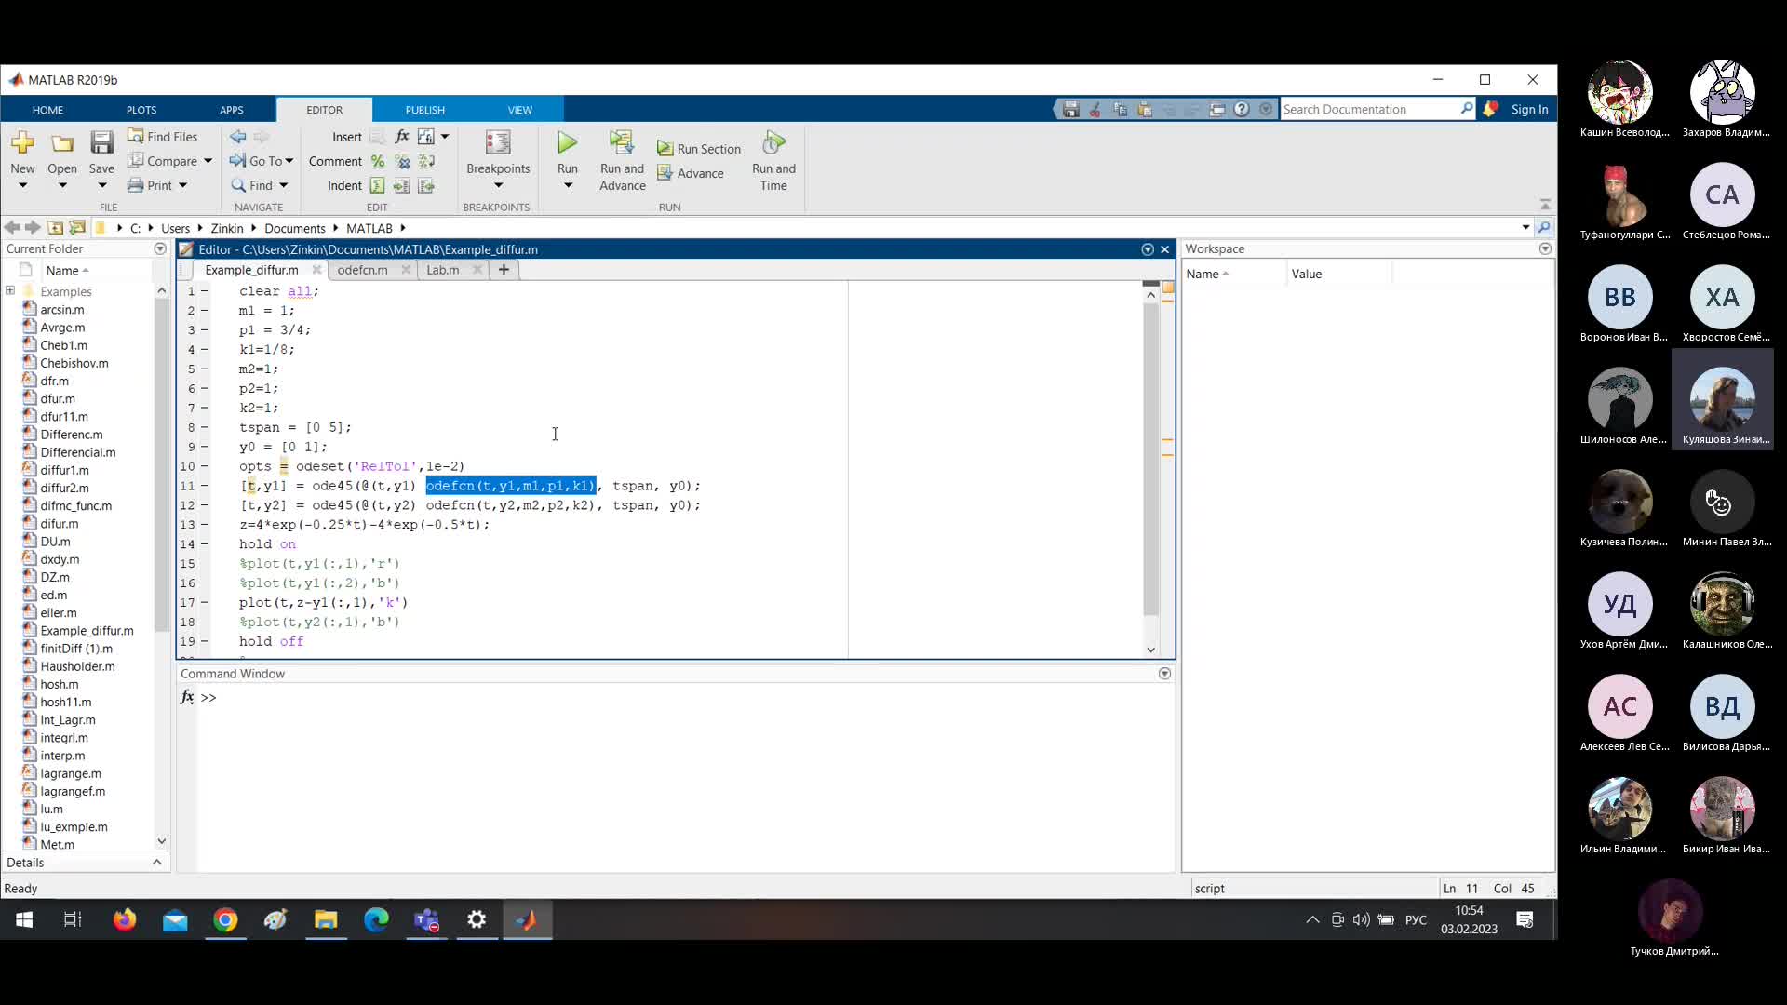Paste from quick access toolbar

(x=1144, y=109)
